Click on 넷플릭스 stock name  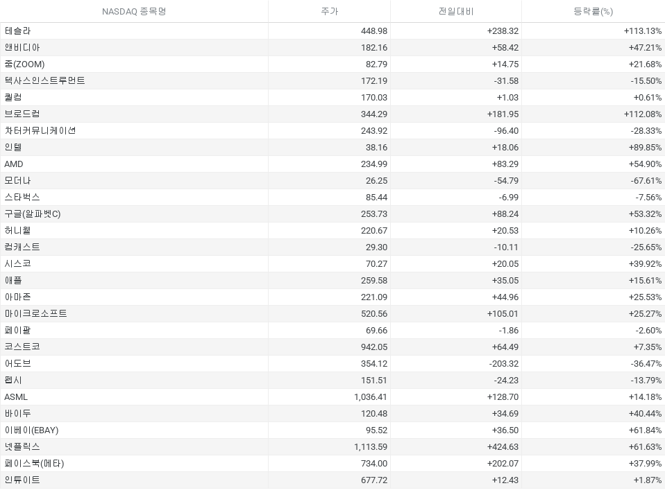pos(22,447)
